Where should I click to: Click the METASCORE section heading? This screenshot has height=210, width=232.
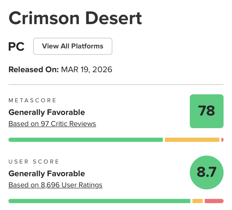tap(32, 100)
